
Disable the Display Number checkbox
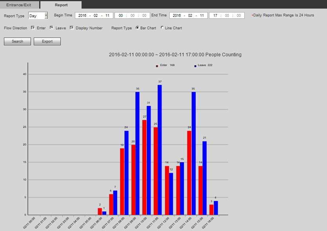tap(72, 28)
